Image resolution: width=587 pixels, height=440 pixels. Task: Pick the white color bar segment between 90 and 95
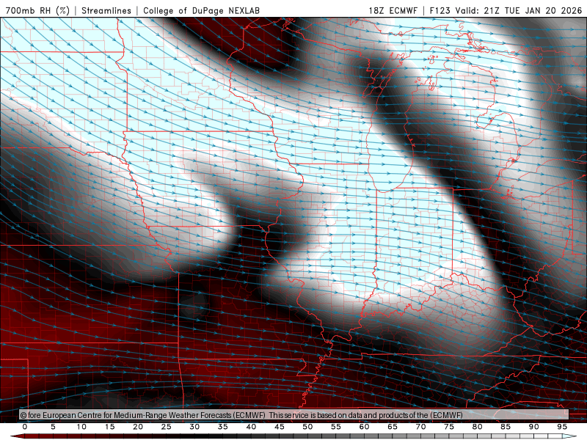click(547, 436)
